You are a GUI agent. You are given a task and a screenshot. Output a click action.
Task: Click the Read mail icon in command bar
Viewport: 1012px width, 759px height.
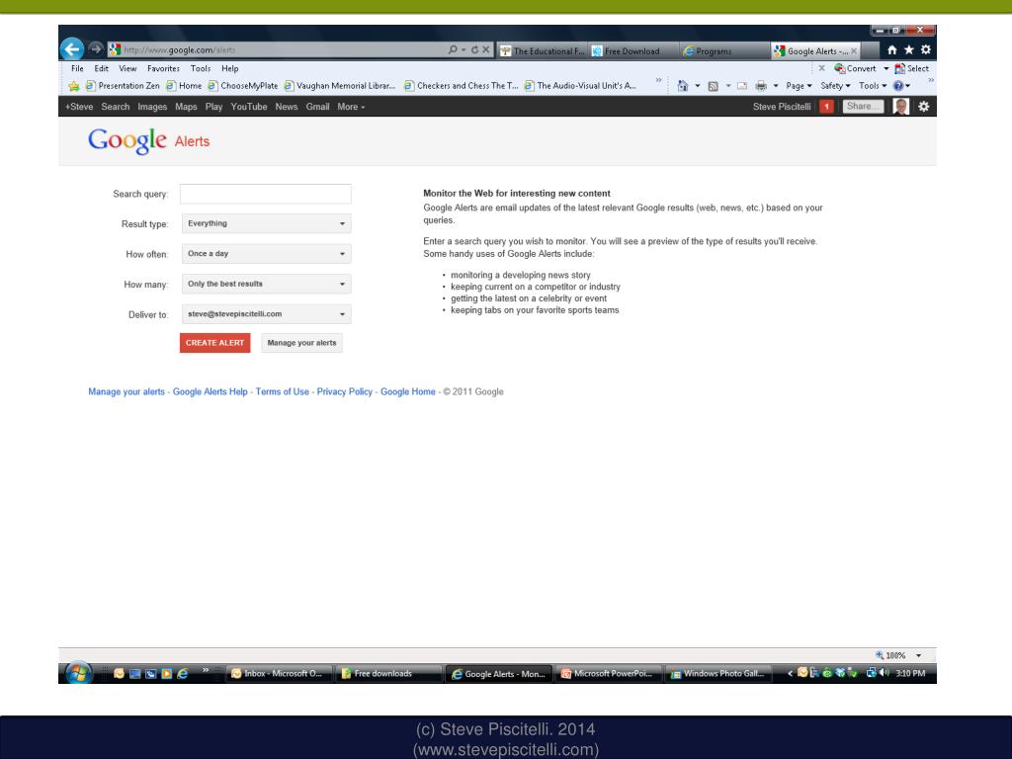pos(742,86)
